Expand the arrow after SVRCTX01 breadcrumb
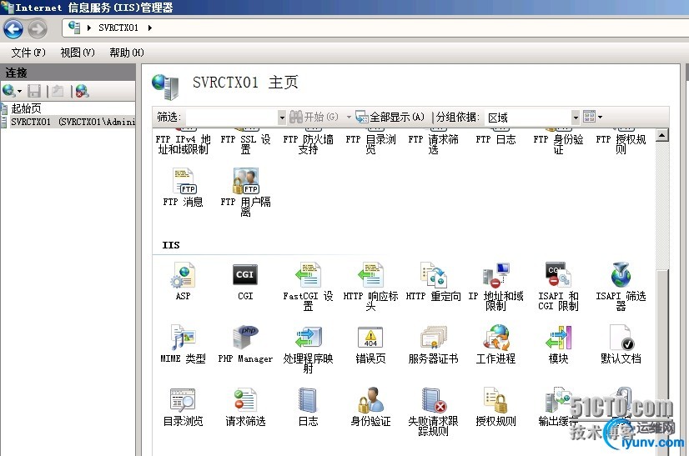689x456 pixels. point(150,28)
